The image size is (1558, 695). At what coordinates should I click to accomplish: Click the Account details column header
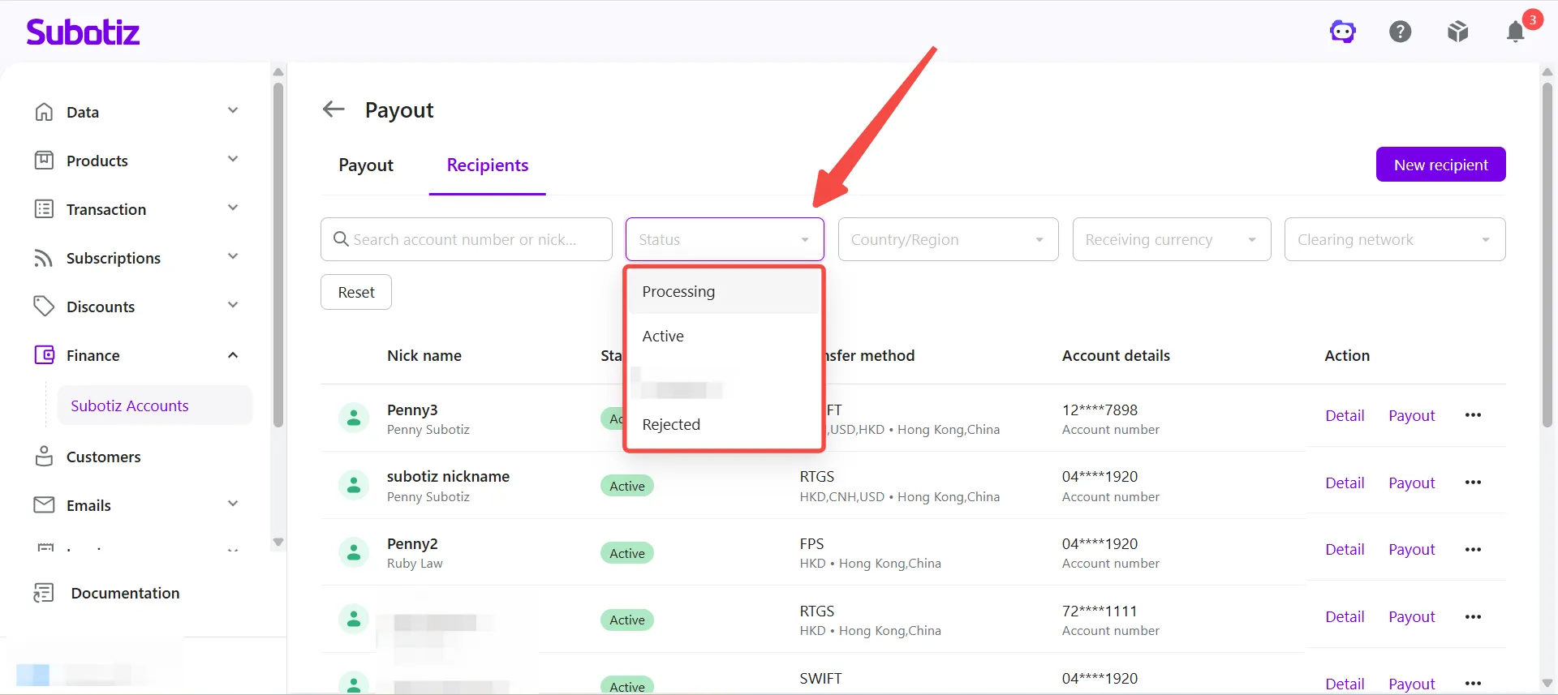click(1116, 355)
